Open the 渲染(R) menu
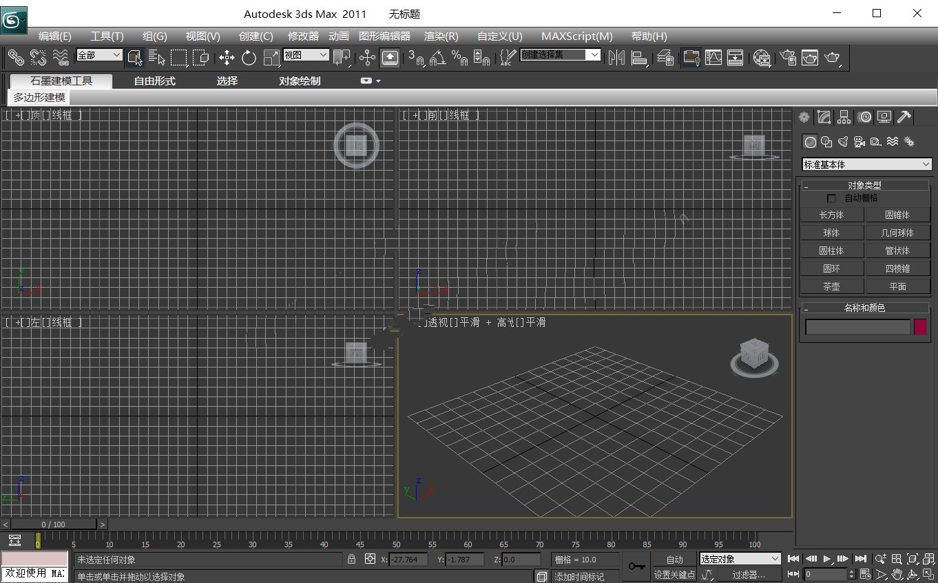The height and width of the screenshot is (583, 938). (441, 36)
